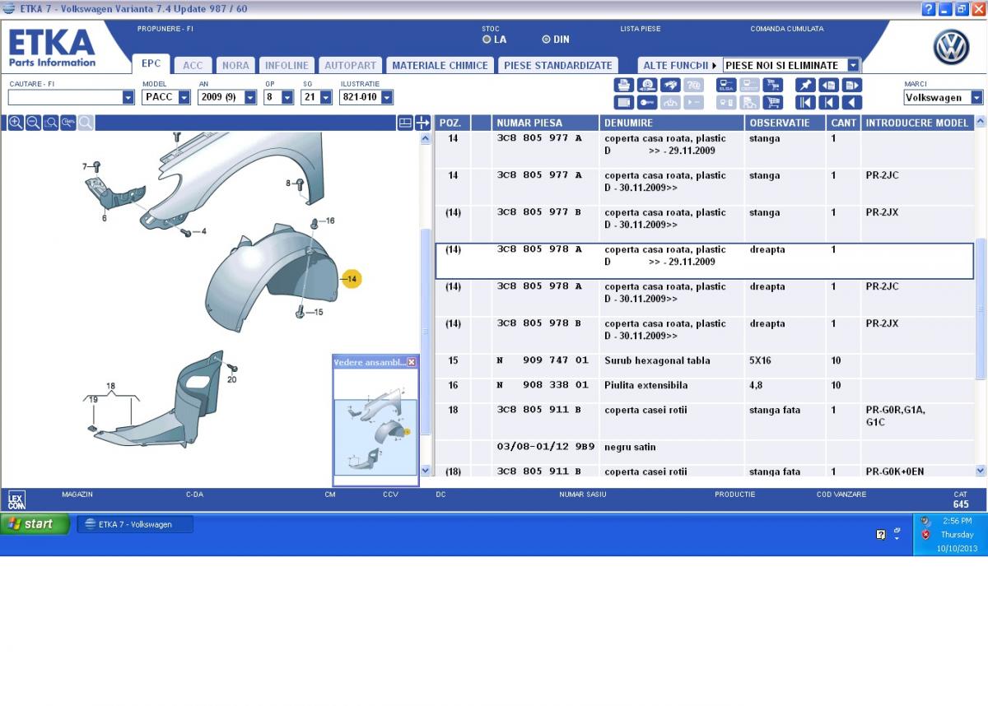
Task: Click the key icon in the toolbar
Action: [647, 103]
